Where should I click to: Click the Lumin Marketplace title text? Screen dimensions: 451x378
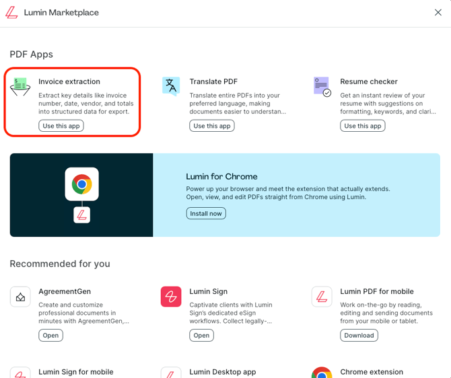pyautogui.click(x=61, y=13)
